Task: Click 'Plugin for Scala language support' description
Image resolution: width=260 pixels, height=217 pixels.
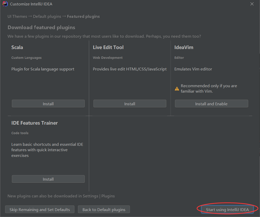Action: tap(43, 69)
